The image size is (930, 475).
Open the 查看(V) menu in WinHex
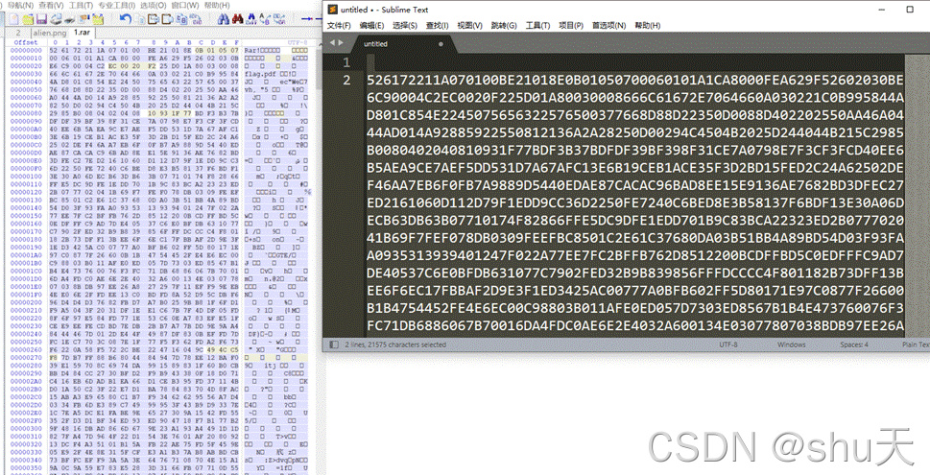pyautogui.click(x=51, y=6)
